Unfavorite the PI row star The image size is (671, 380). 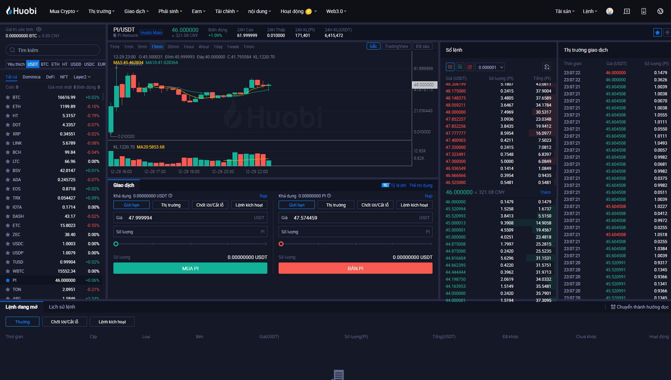coord(8,280)
